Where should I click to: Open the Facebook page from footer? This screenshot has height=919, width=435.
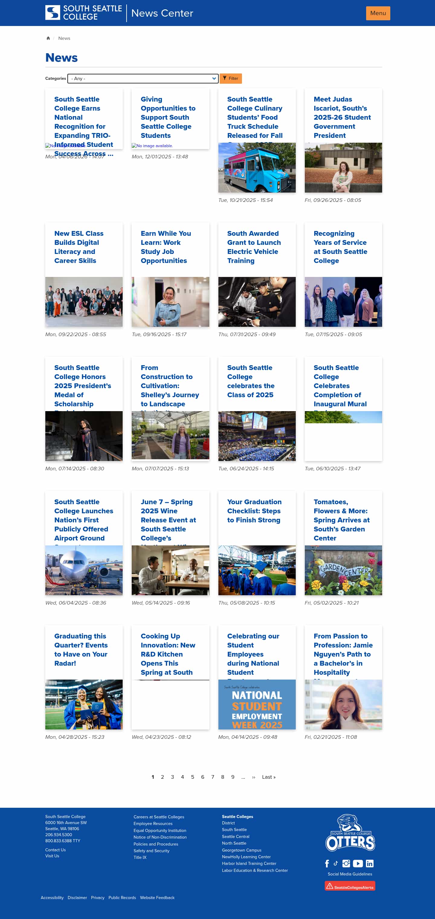327,863
